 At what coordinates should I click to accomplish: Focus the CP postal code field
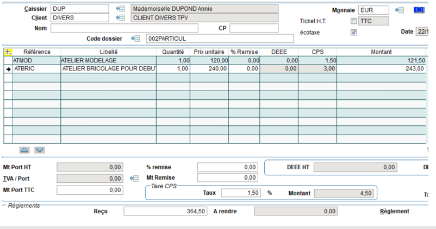[254, 28]
